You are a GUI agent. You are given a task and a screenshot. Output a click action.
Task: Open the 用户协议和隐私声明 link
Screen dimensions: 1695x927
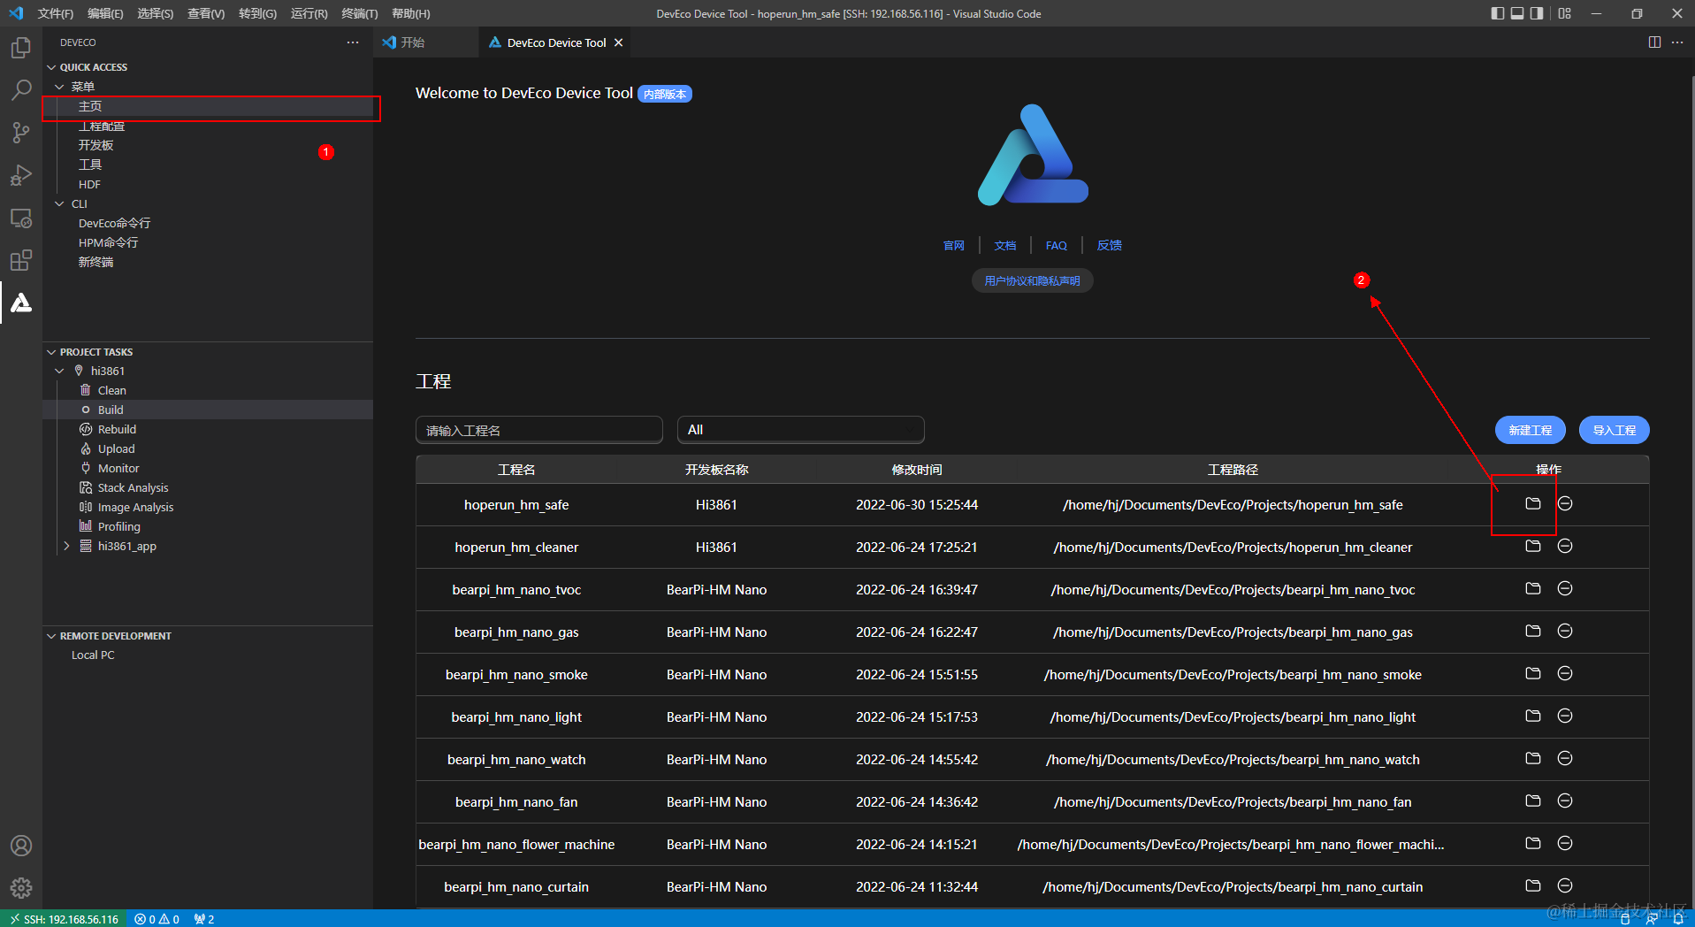[1033, 280]
